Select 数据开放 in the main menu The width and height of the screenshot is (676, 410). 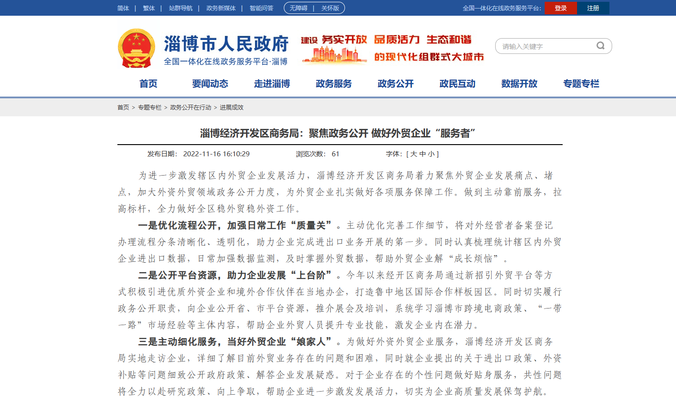click(519, 84)
